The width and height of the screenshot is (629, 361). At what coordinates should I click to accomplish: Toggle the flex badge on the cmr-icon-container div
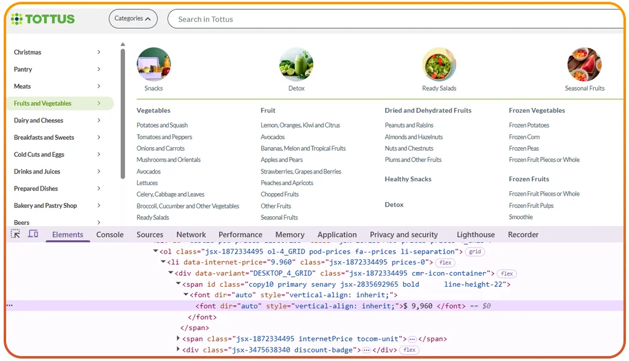point(506,273)
